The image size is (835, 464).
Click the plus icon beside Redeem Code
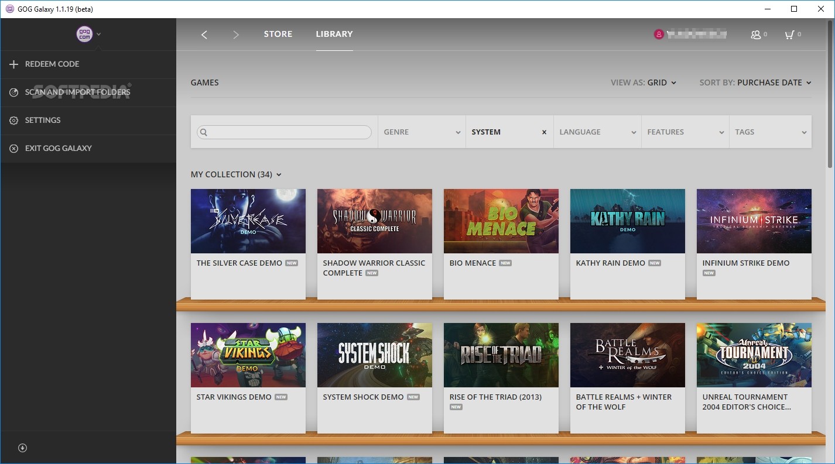[x=13, y=64]
